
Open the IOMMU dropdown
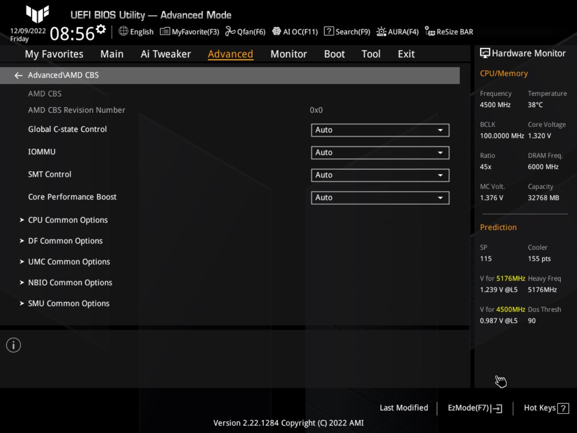380,153
